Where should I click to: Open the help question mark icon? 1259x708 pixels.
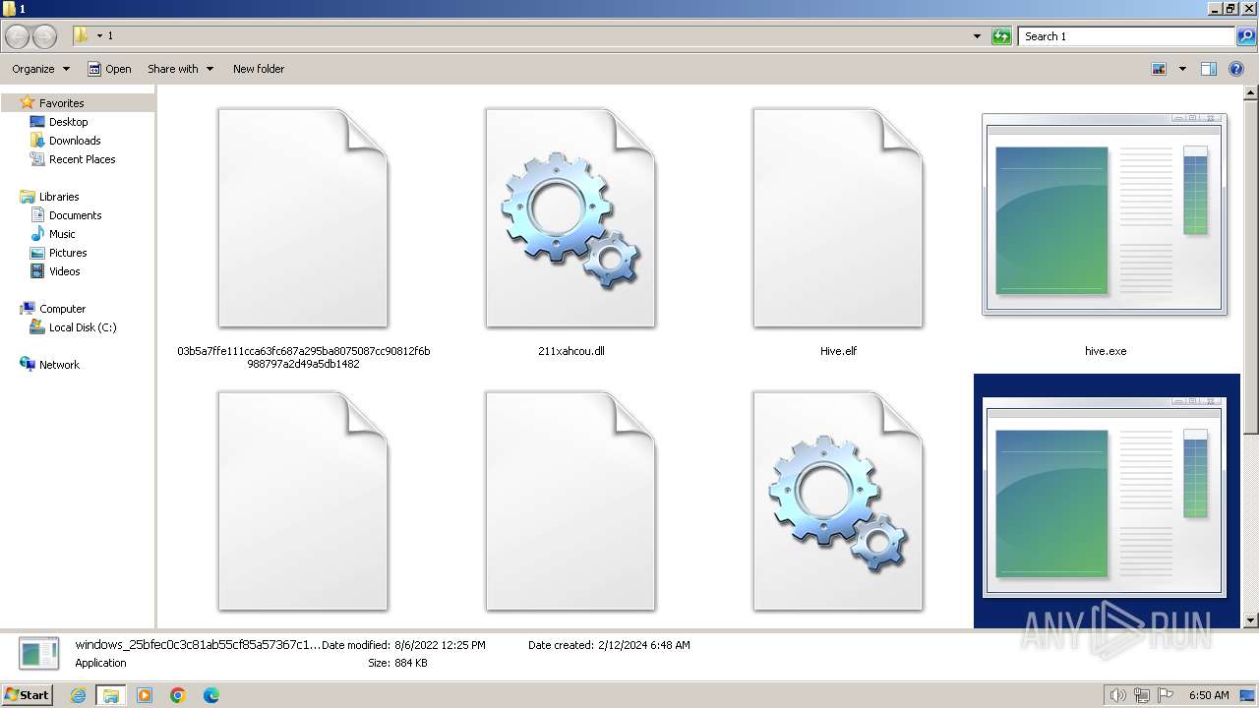(1236, 69)
